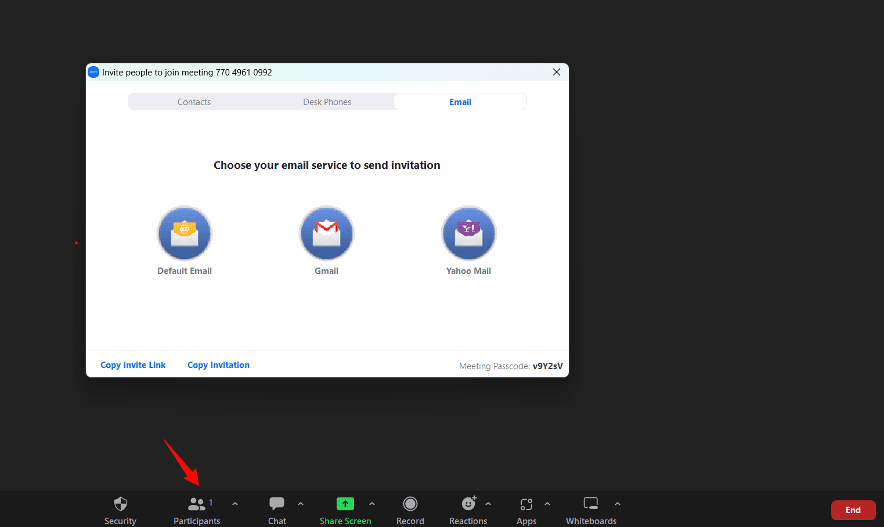The height and width of the screenshot is (527, 884).
Task: Click the 'Choose your email service' heading
Action: coord(327,165)
